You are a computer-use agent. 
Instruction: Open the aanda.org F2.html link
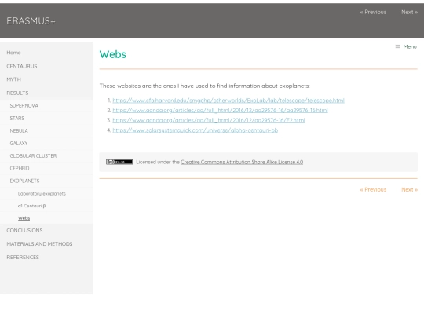[x=209, y=120]
